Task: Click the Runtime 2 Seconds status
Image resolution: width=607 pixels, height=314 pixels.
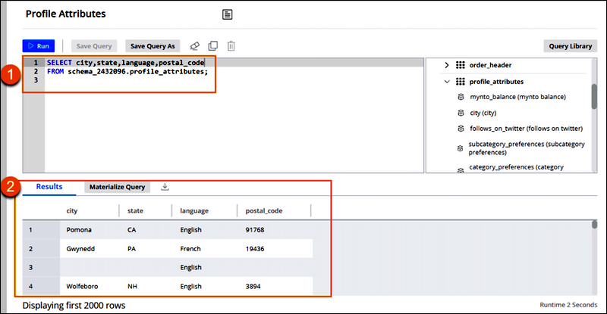Action: [x=568, y=305]
